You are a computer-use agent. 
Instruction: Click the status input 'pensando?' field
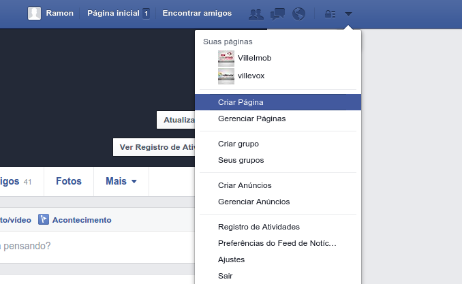(97, 246)
